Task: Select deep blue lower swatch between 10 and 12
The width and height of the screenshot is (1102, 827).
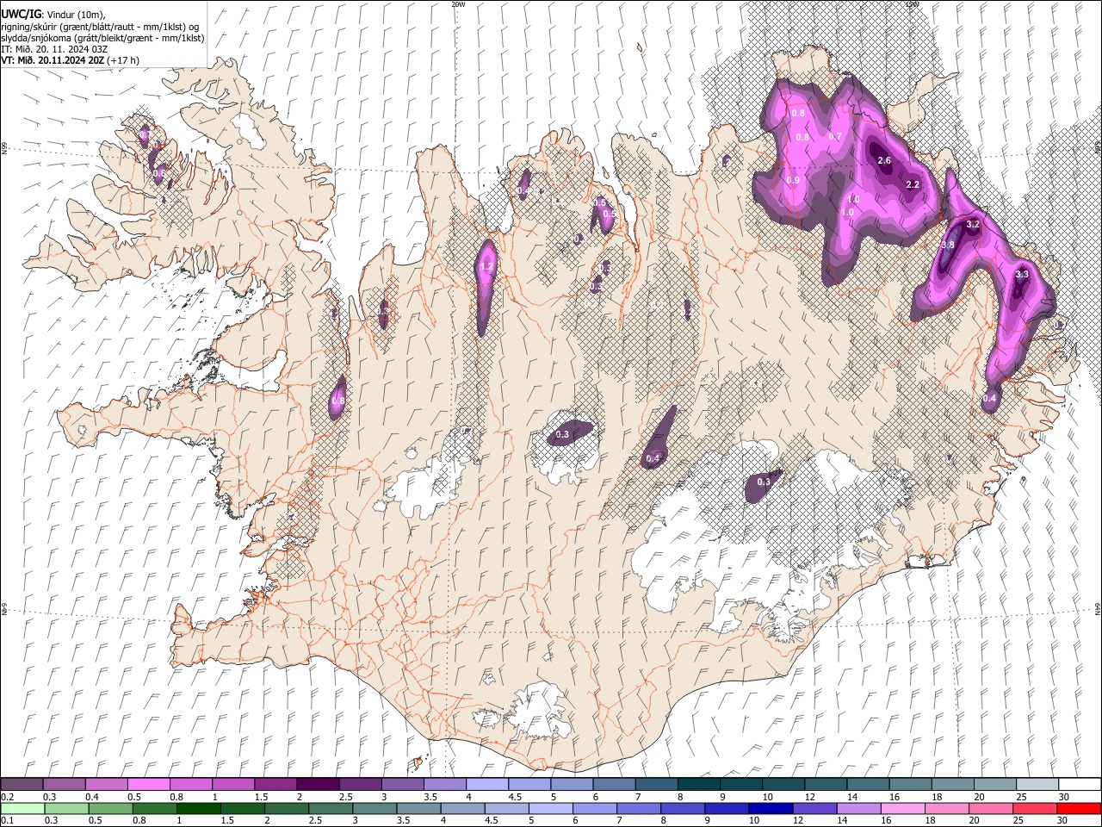Action: 770,809
